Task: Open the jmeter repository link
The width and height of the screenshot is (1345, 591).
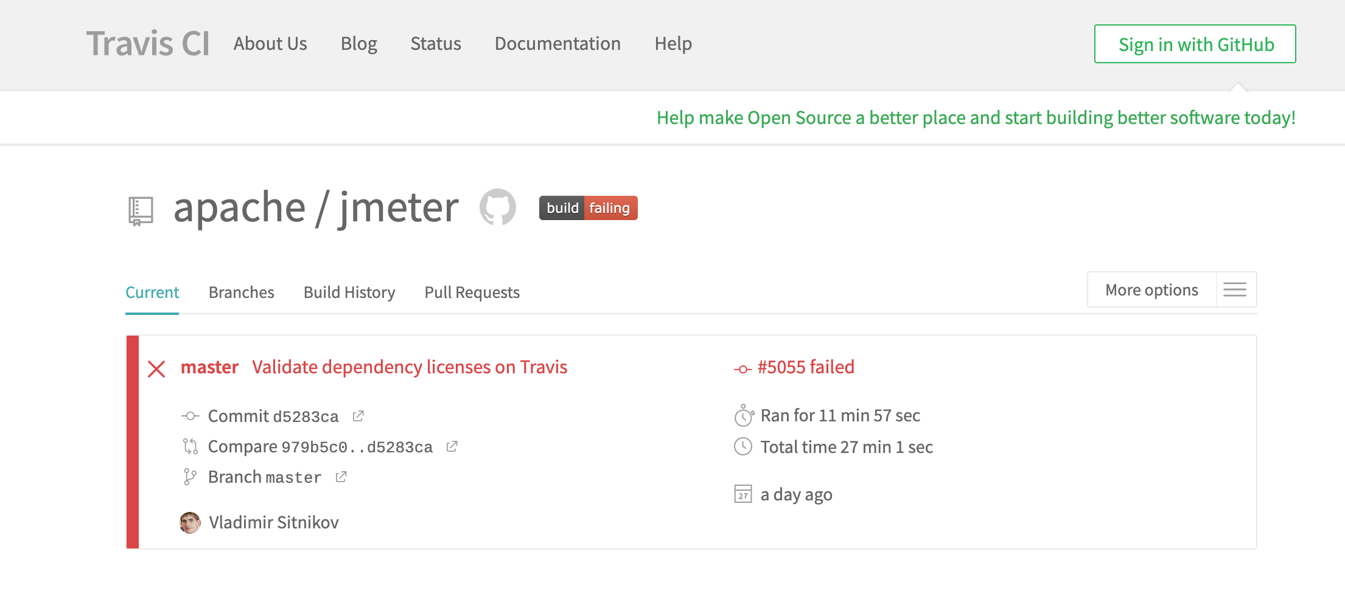Action: pos(399,207)
